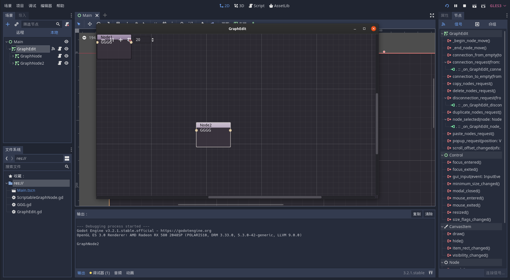Hide the Main node using the eye icon

click(66, 42)
